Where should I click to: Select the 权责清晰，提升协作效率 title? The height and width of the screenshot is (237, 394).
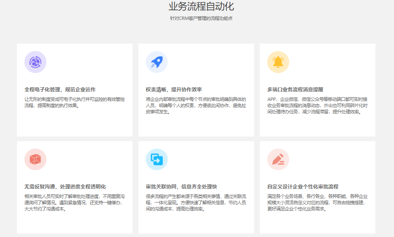coord(174,90)
